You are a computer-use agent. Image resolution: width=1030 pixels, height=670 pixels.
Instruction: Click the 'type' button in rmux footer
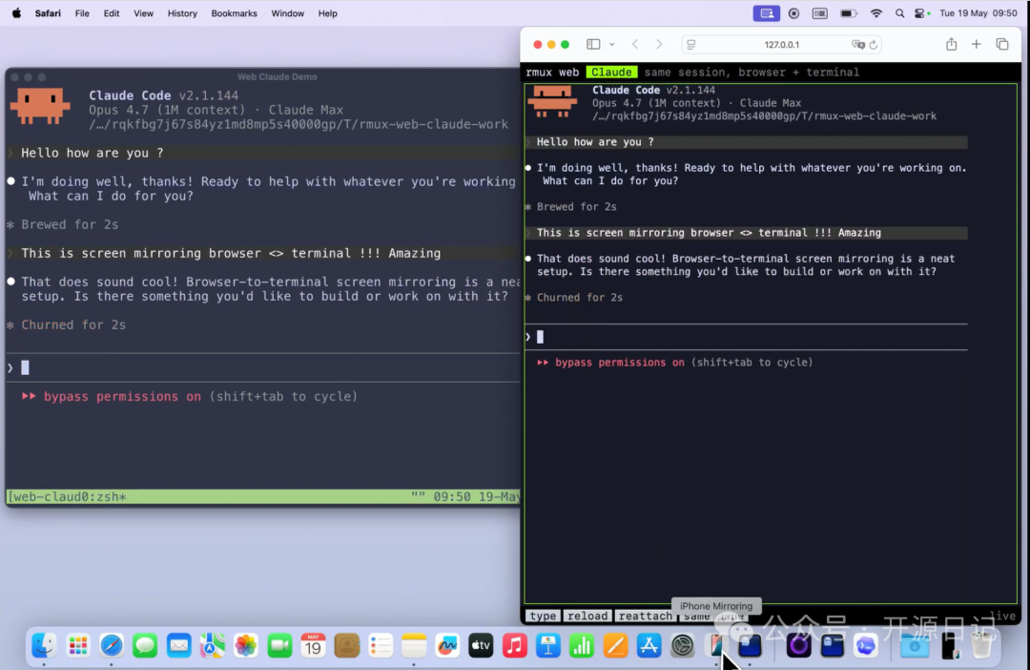543,617
